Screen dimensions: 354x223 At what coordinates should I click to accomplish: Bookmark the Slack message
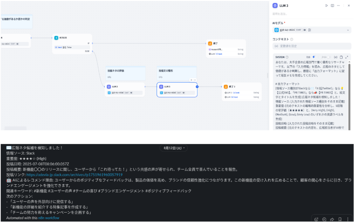pyautogui.click(x=340, y=219)
